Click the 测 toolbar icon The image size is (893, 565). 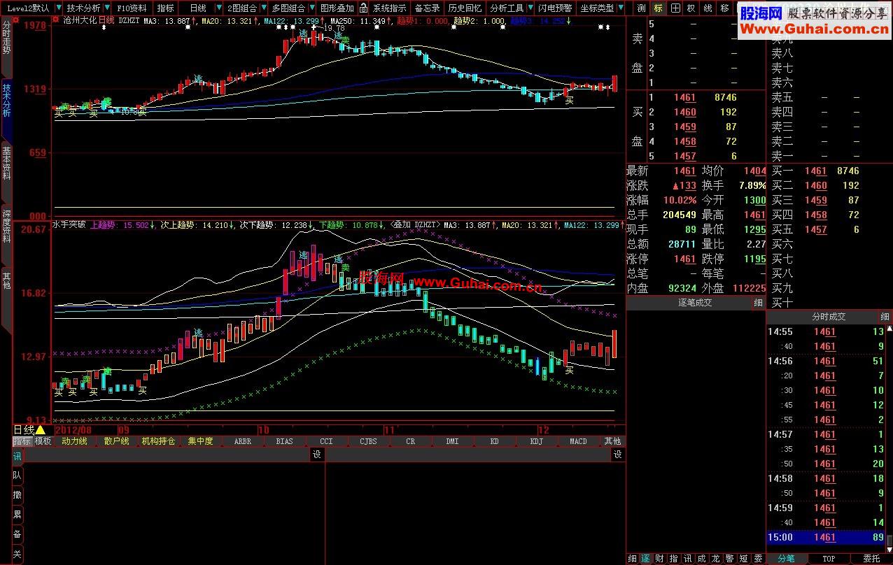(641, 8)
